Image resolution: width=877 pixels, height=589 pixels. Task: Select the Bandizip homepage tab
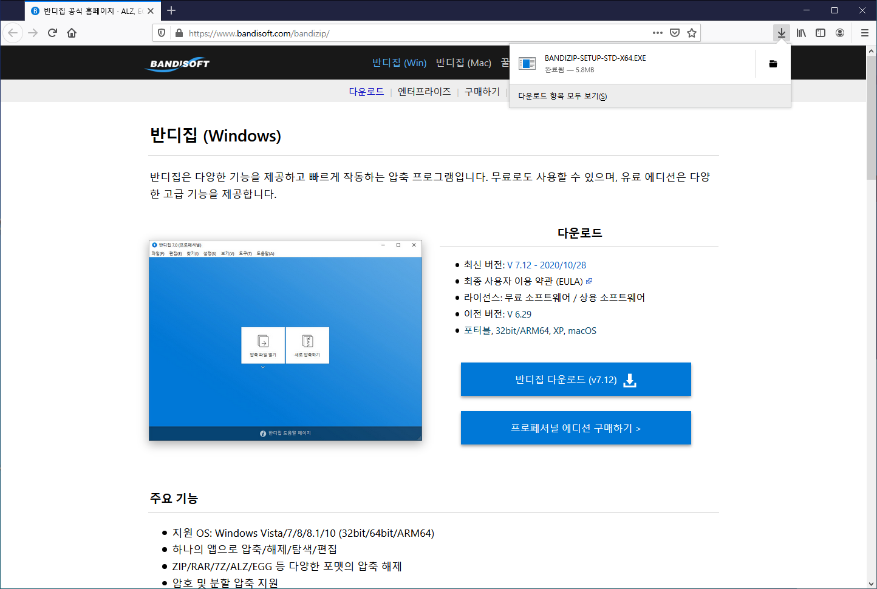coord(92,11)
